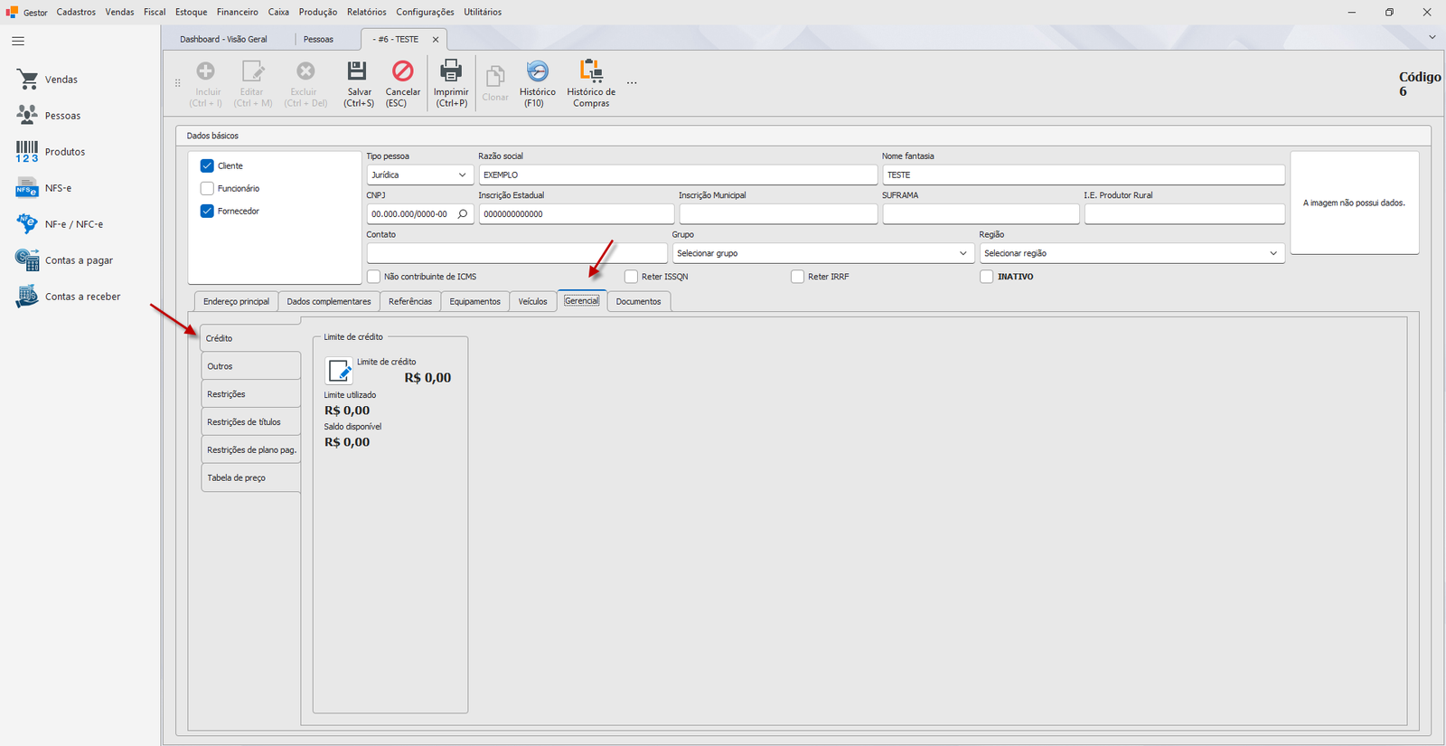Viewport: 1446px width, 746px height.
Task: Click the Razão social input field
Action: 678,175
